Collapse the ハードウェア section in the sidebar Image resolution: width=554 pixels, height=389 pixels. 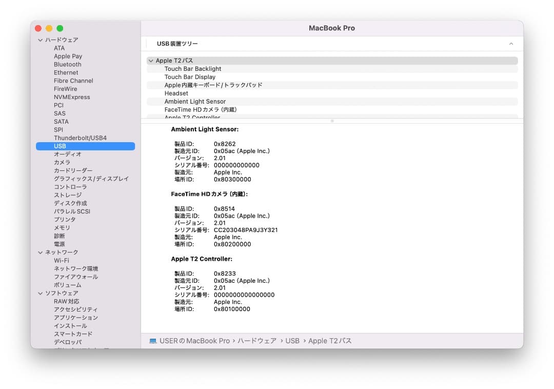tap(40, 40)
